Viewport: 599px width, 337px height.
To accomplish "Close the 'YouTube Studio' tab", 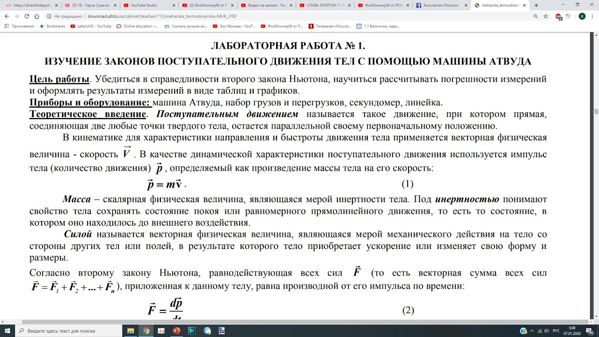I will tap(173, 5).
